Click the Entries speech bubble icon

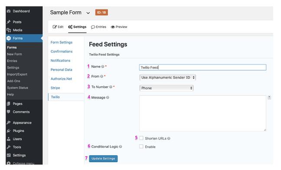click(93, 27)
